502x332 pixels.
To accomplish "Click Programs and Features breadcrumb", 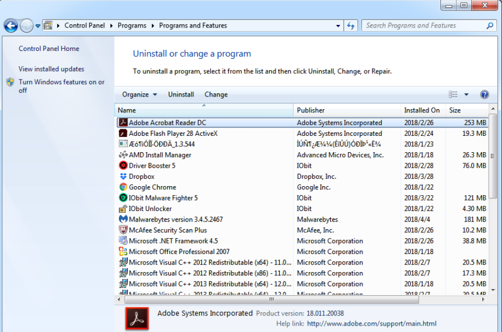I will point(193,25).
